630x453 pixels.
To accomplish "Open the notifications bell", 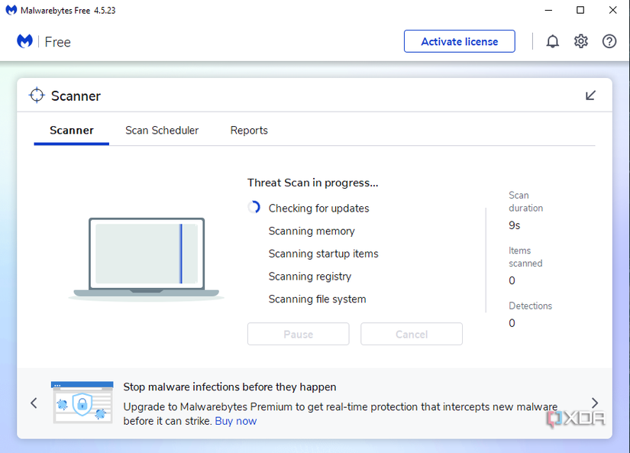I will (x=552, y=41).
